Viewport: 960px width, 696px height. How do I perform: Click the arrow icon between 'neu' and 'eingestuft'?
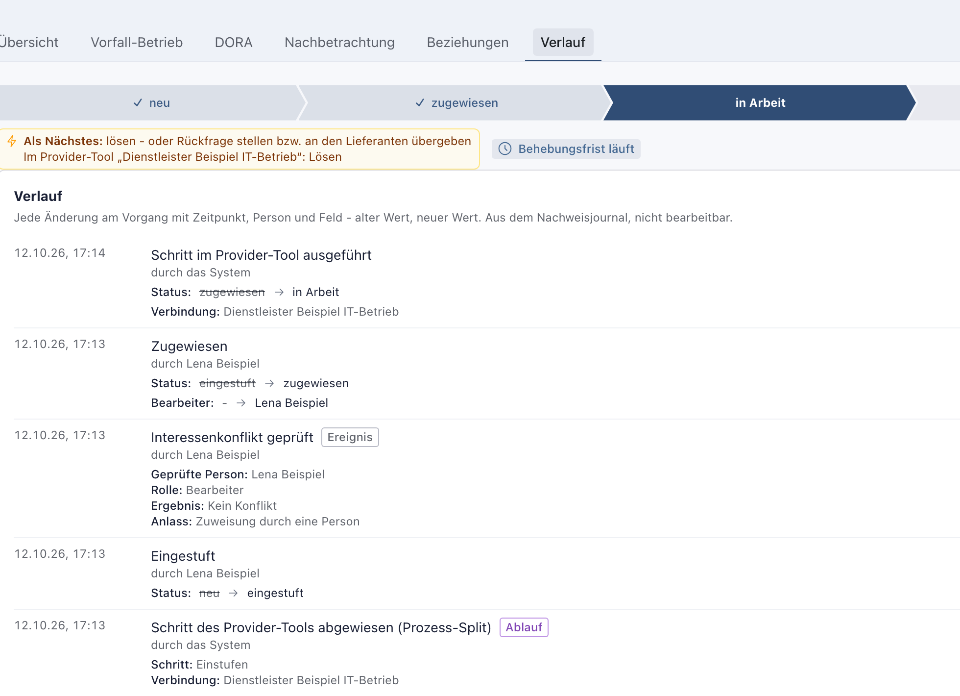234,593
